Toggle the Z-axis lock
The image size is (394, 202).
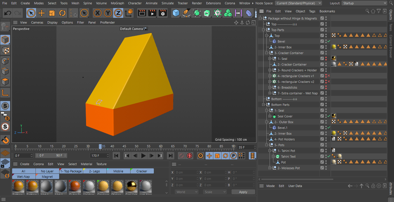(118, 13)
